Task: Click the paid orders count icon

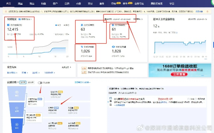Action: (x=82, y=25)
